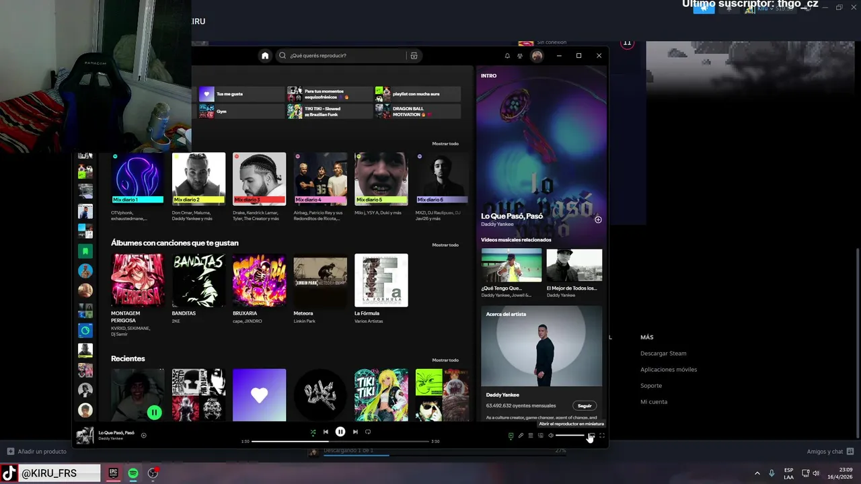The height and width of the screenshot is (484, 861).
Task: Open Tiki Tiki card in Recientes
Action: (x=381, y=395)
